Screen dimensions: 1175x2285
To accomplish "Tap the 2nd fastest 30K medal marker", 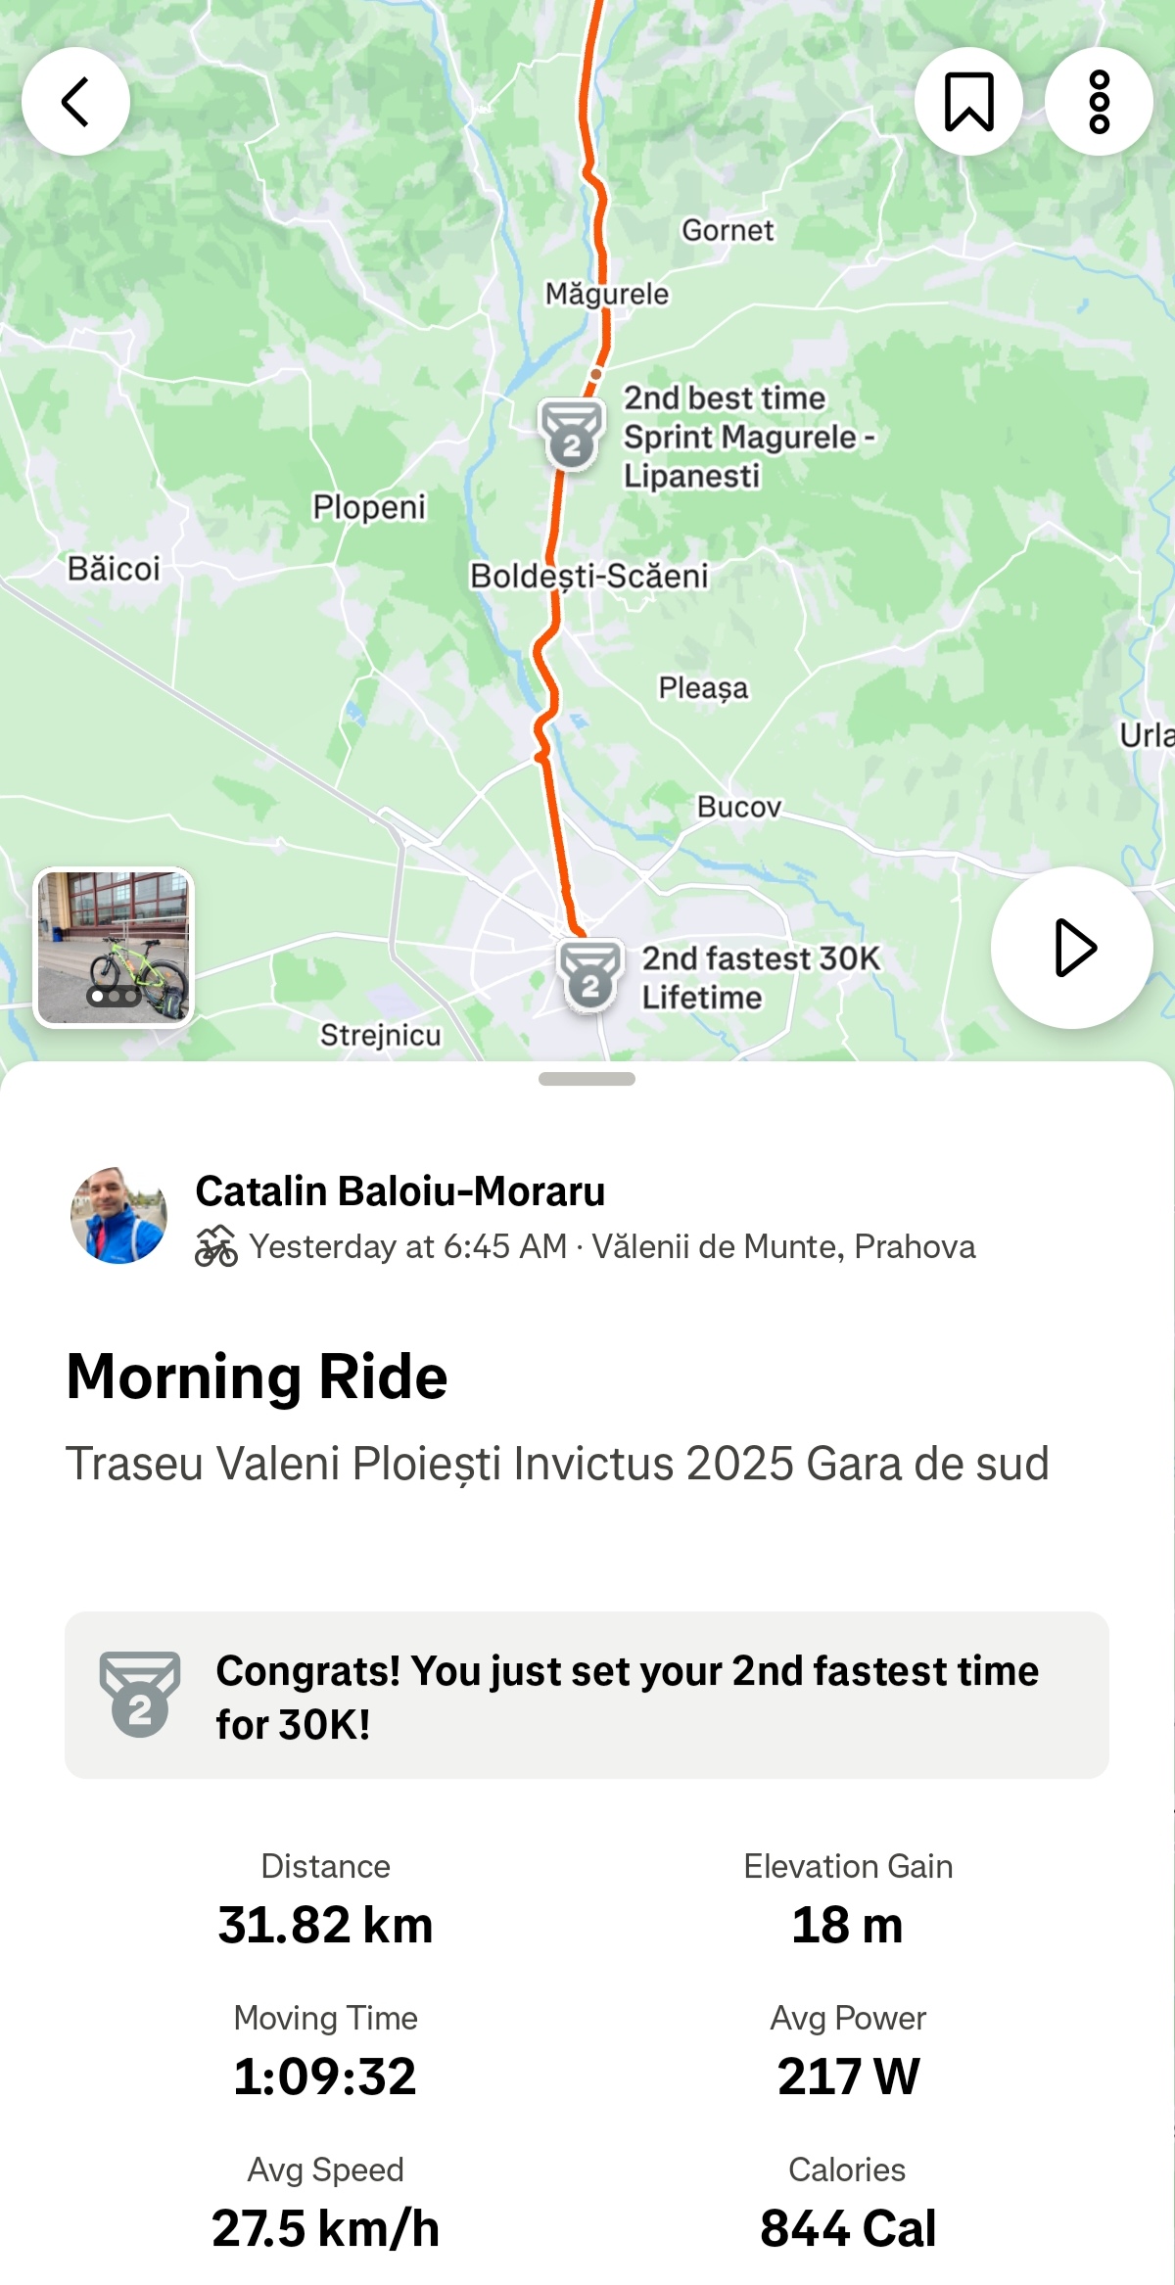I will click(x=589, y=976).
